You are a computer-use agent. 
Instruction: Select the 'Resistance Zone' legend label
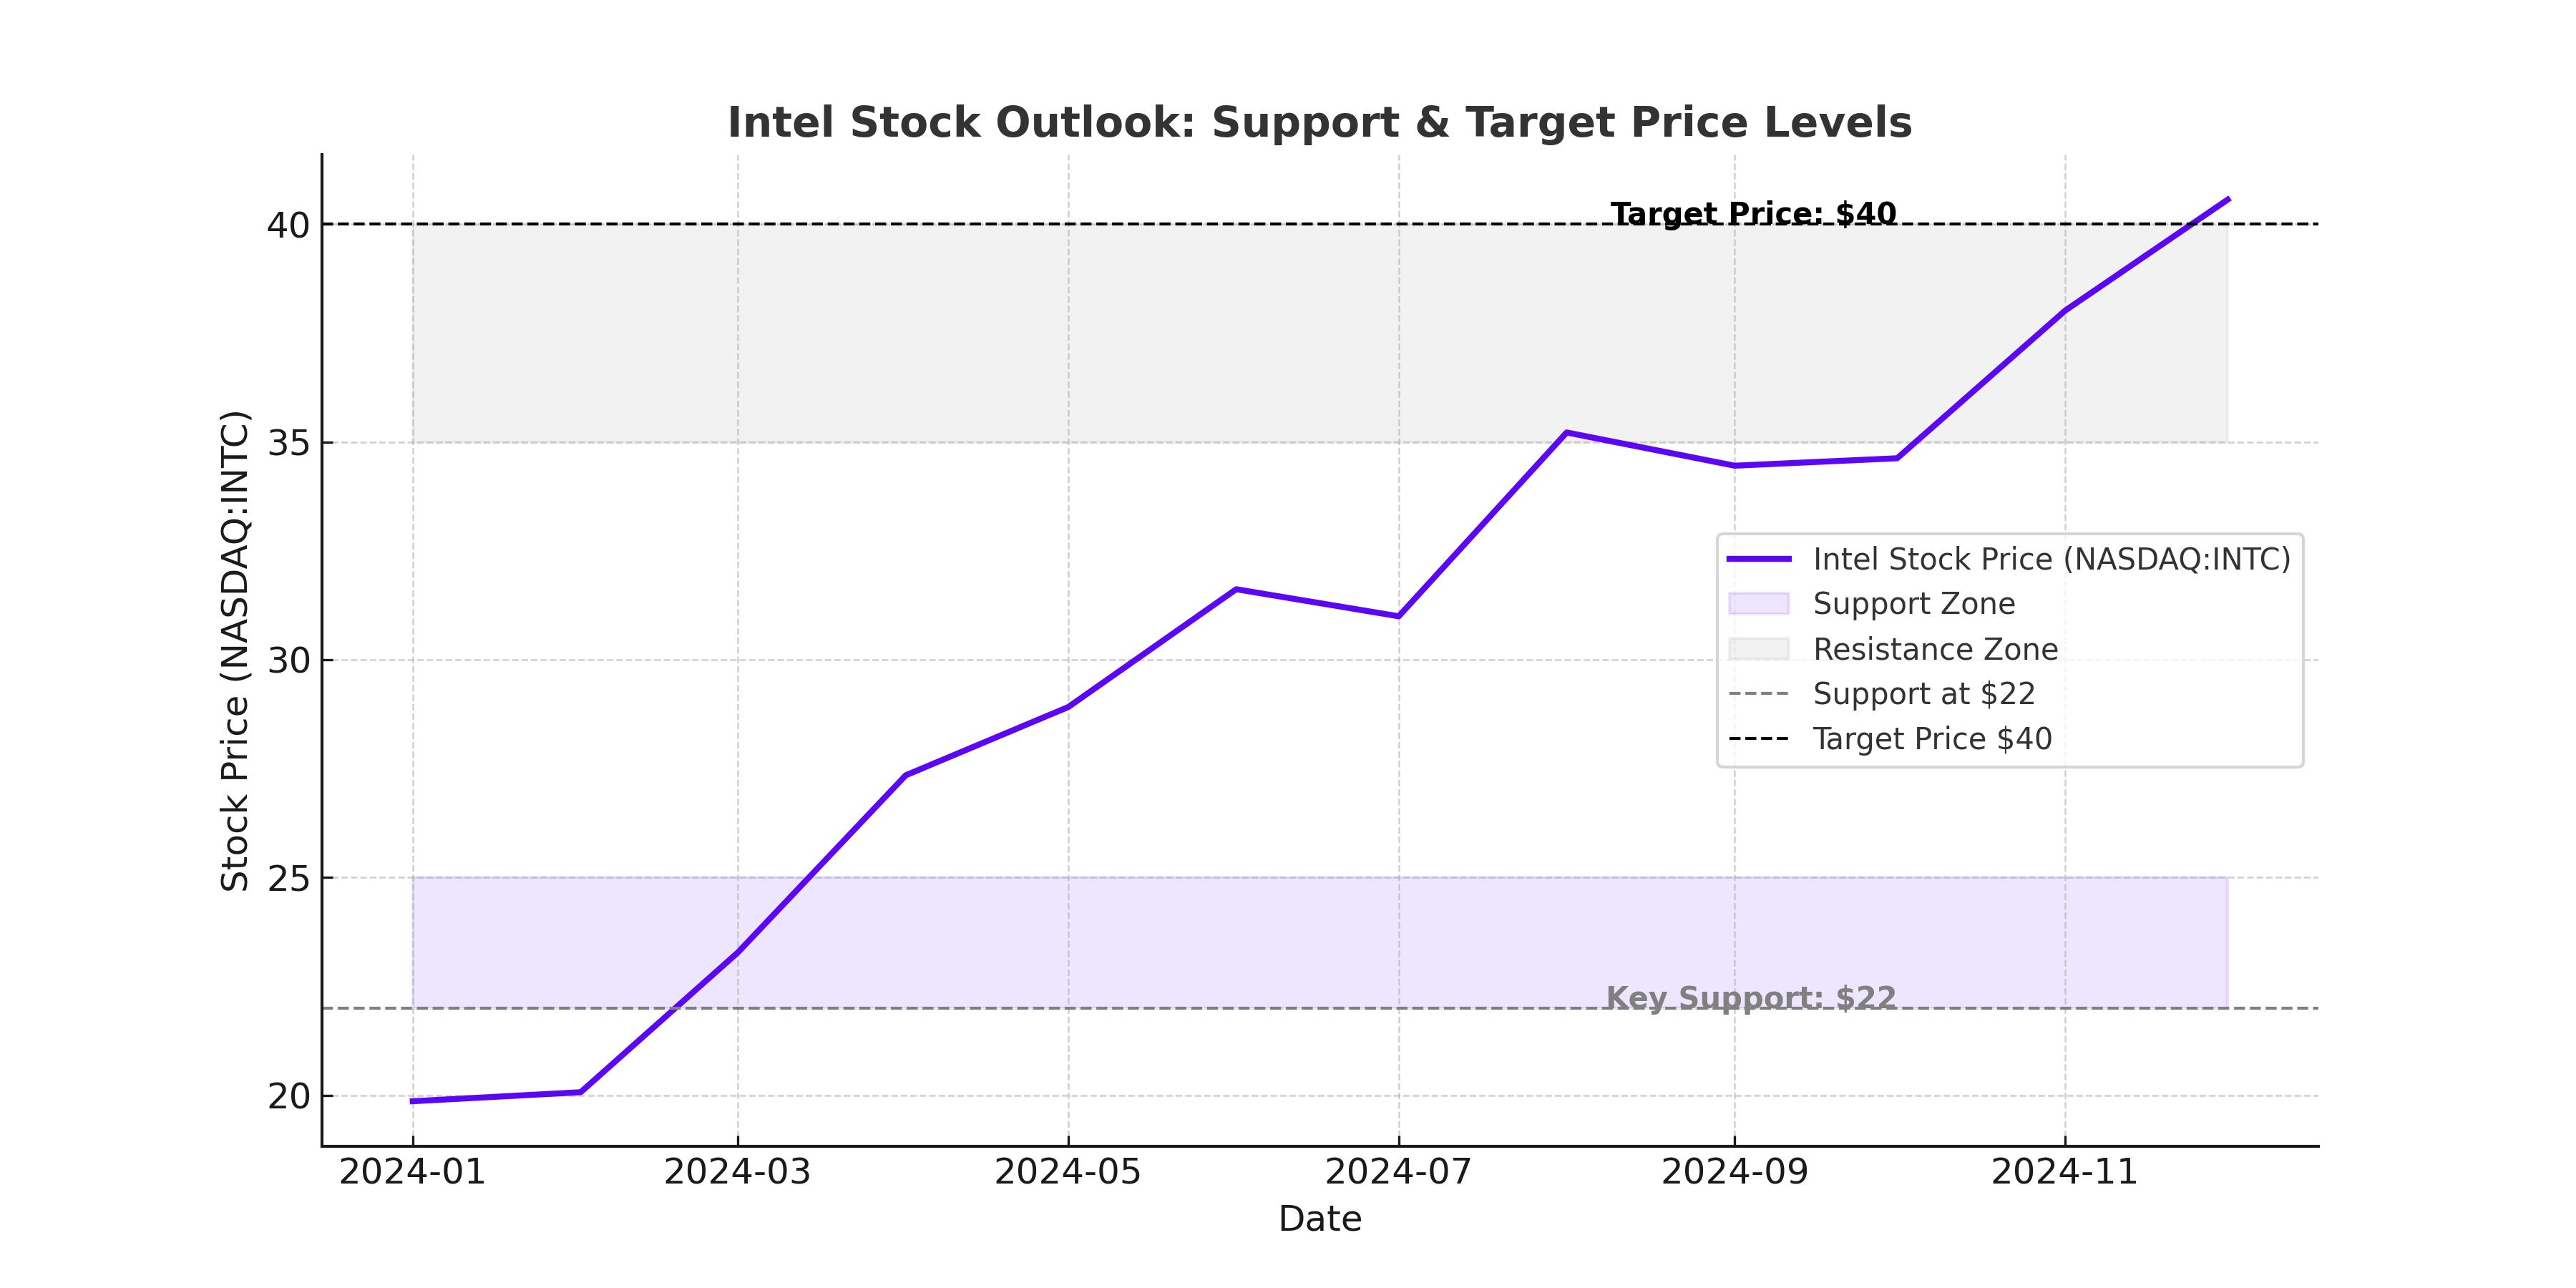pyautogui.click(x=1935, y=649)
